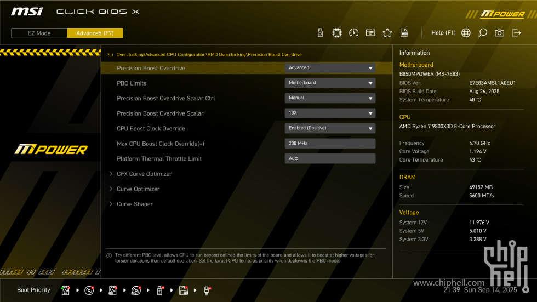Click BIOS version E7E83AMSI.1A0EU1
537x302 pixels.
click(x=492, y=83)
